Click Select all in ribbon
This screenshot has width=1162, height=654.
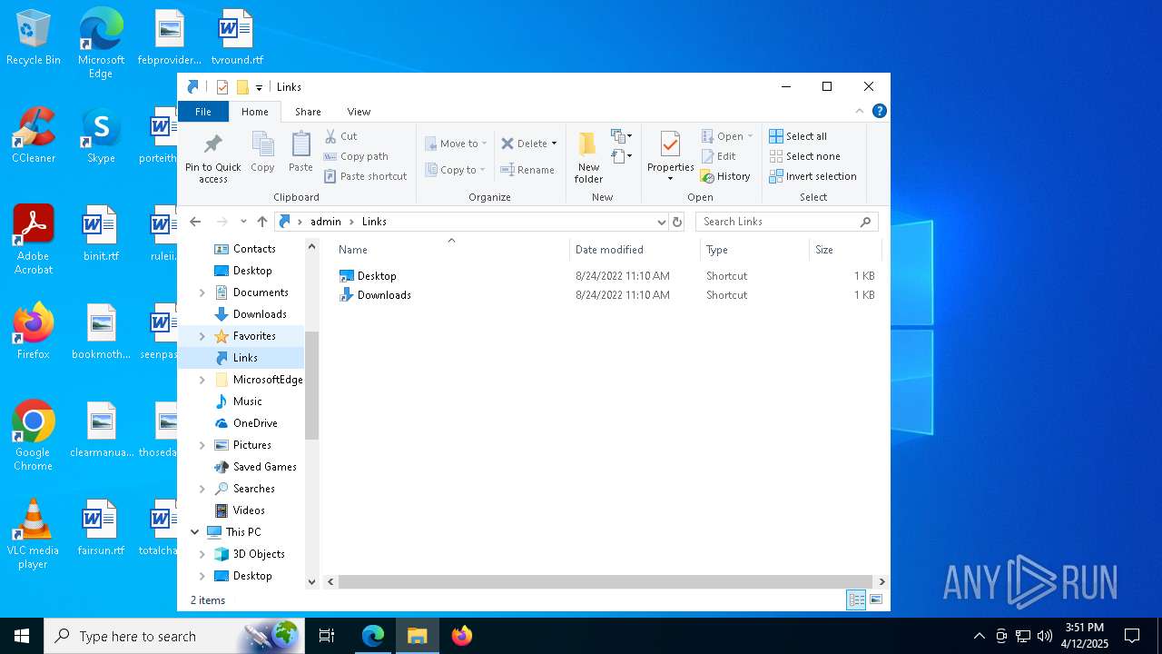click(x=798, y=136)
